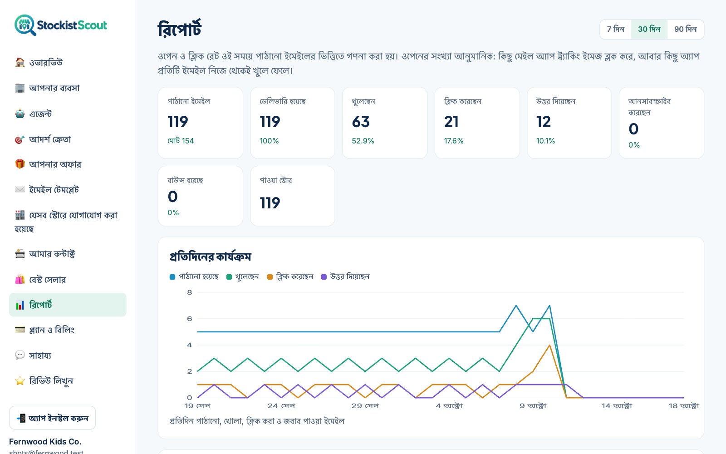
Task: Click the খুলেছেন 63 stat card
Action: (x=385, y=123)
